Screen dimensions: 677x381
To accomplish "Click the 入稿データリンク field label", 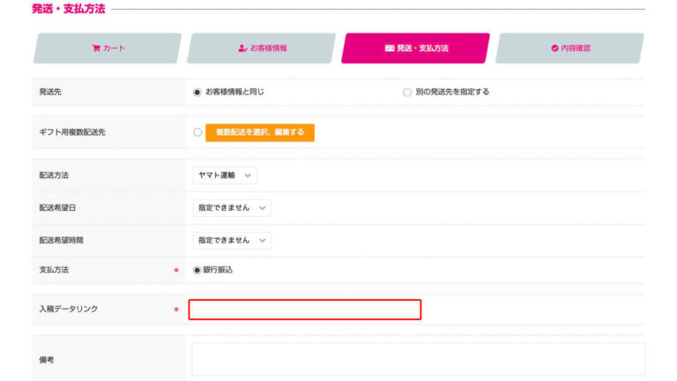I will (x=68, y=310).
